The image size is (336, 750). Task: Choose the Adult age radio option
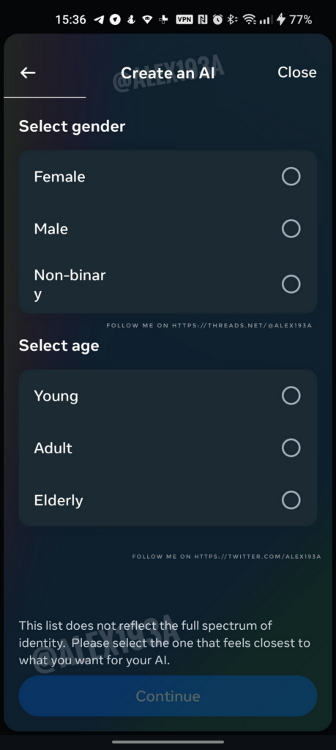click(291, 448)
